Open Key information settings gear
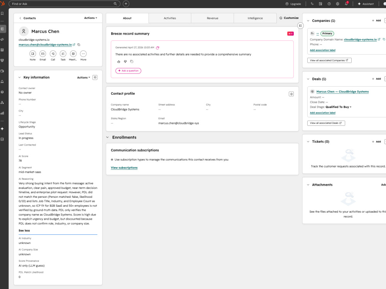 pyautogui.click(x=95, y=77)
